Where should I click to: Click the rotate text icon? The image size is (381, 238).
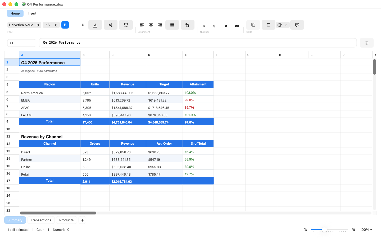(x=188, y=25)
